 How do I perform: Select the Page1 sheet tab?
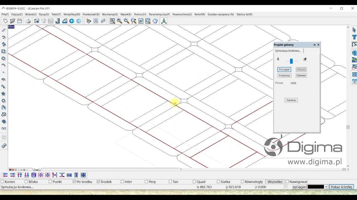pyautogui.click(x=37, y=169)
